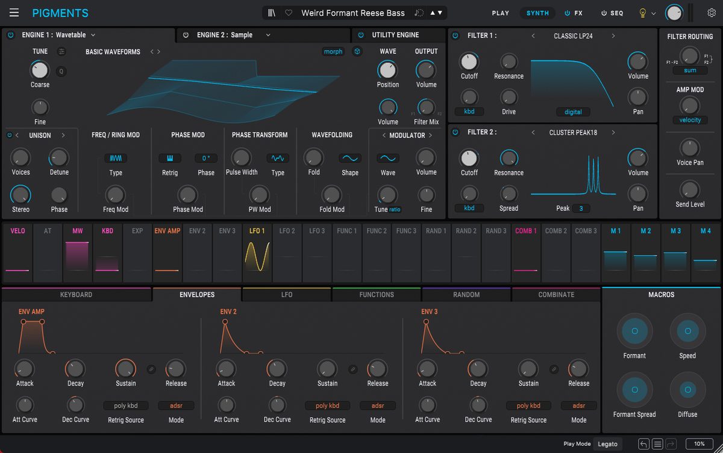The height and width of the screenshot is (453, 723).
Task: Click next wavetable arrow beside BASIC WAVEFORMS
Action: [x=159, y=52]
